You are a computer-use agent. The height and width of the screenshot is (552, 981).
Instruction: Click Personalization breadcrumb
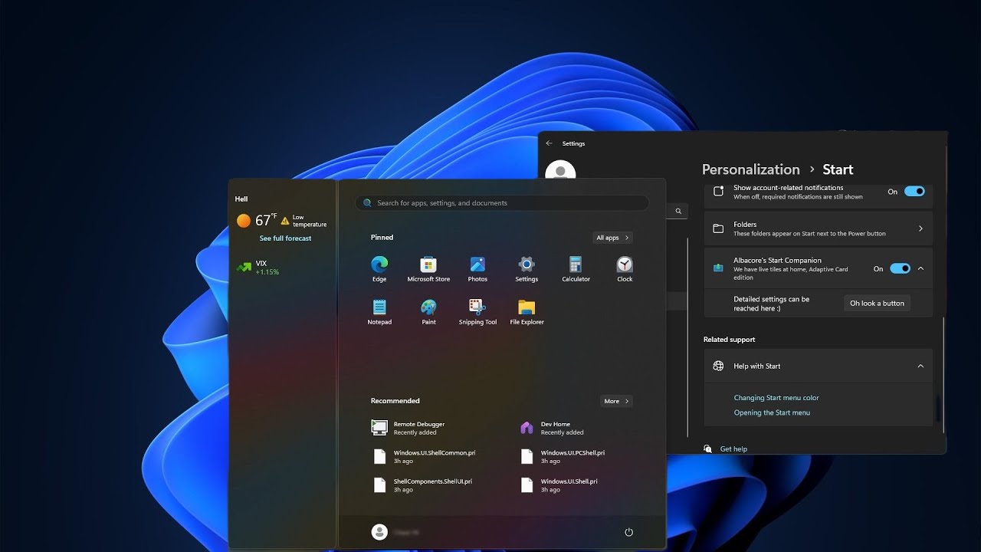point(750,169)
